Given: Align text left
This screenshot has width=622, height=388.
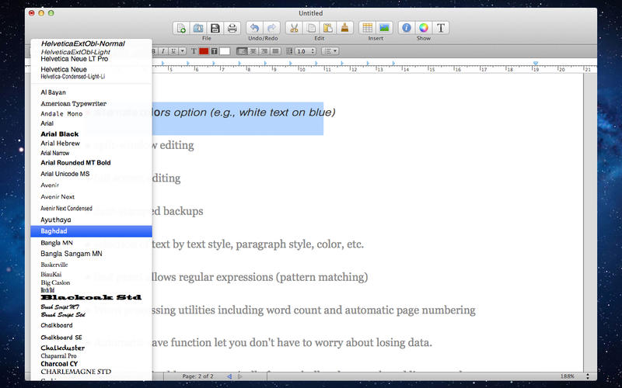Looking at the screenshot, I should coord(241,51).
